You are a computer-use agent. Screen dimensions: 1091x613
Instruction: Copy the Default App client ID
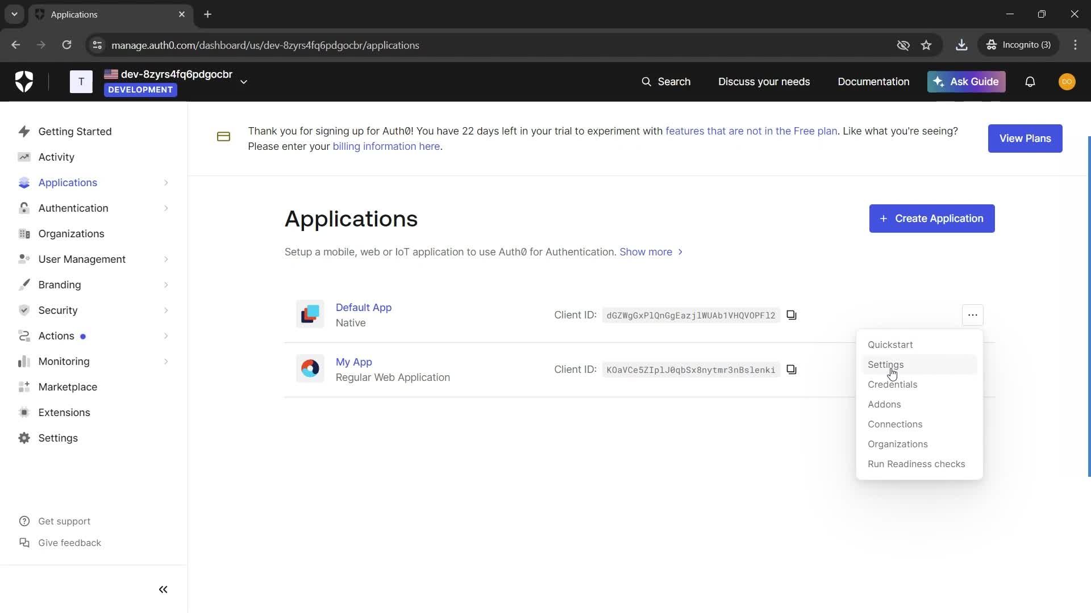coord(792,315)
